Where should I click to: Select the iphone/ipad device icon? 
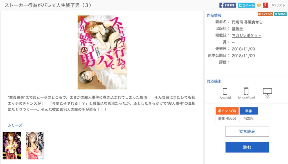click(x=246, y=91)
